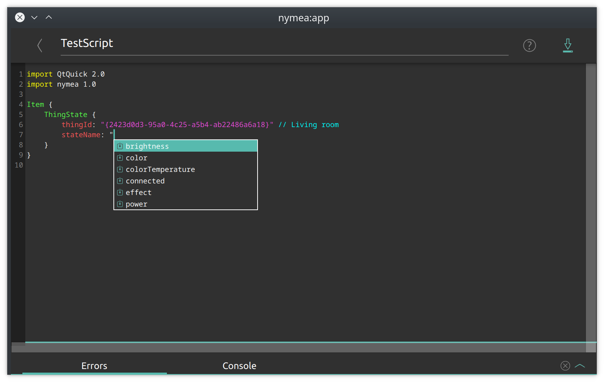The width and height of the screenshot is (604, 382).
Task: Click the Living room comment text
Action: pos(309,125)
